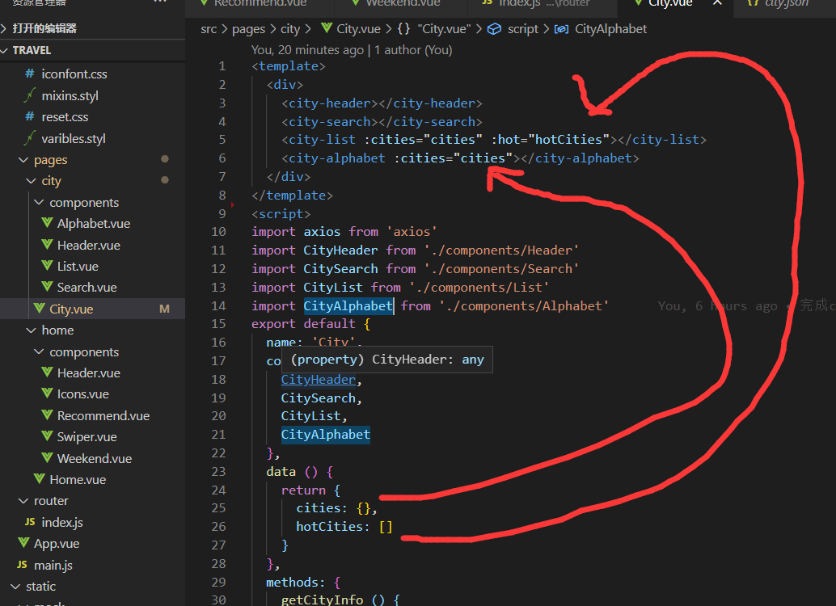Open Search.vue in the explorer

(x=87, y=288)
